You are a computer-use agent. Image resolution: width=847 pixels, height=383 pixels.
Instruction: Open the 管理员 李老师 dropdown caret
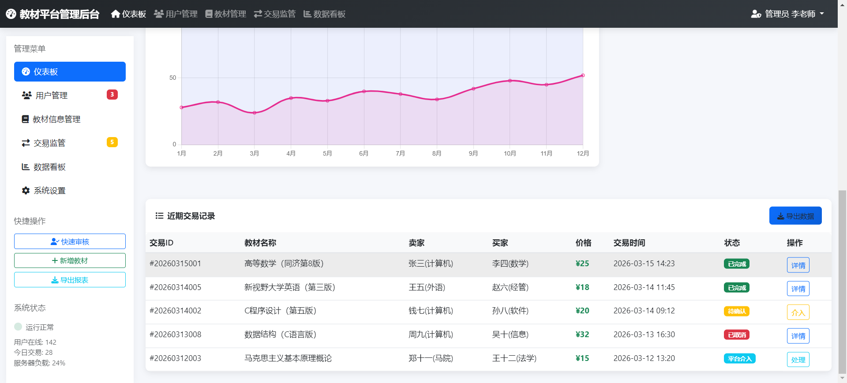[822, 14]
